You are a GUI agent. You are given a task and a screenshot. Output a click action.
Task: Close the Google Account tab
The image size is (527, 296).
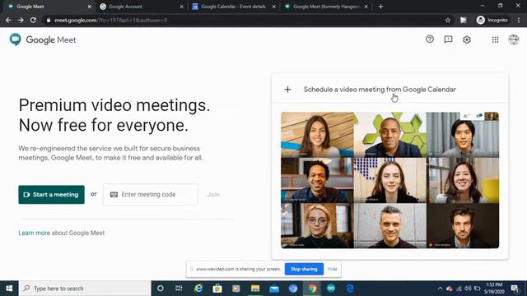coord(181,7)
